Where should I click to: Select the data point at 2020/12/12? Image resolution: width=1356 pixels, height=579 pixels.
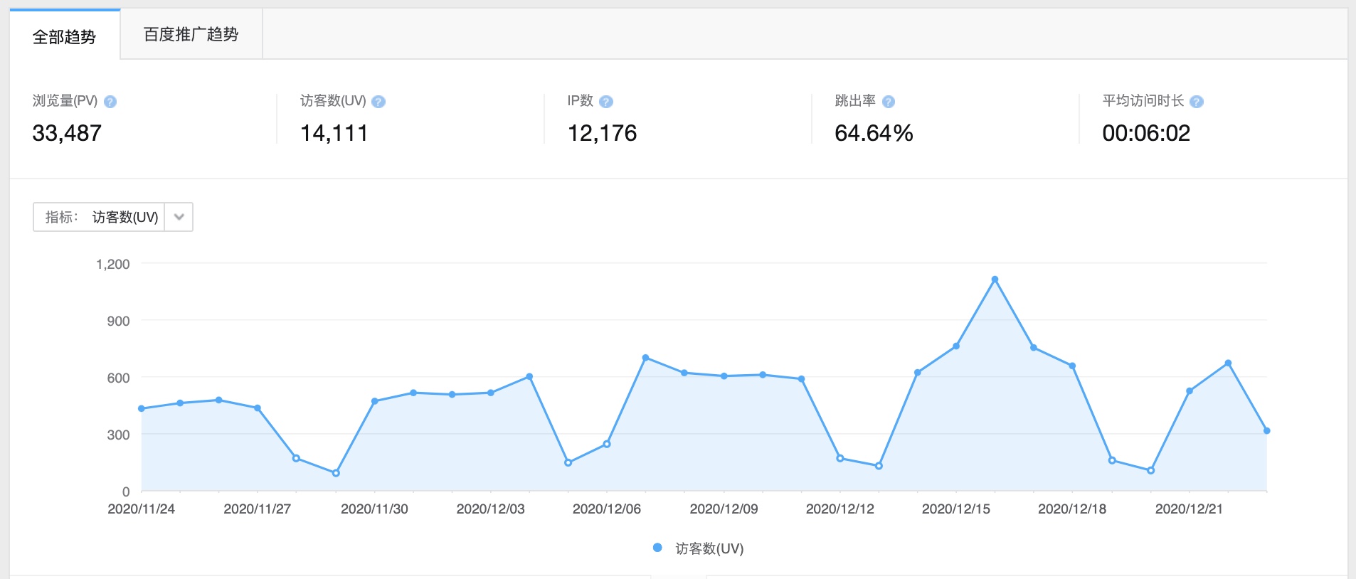point(840,458)
